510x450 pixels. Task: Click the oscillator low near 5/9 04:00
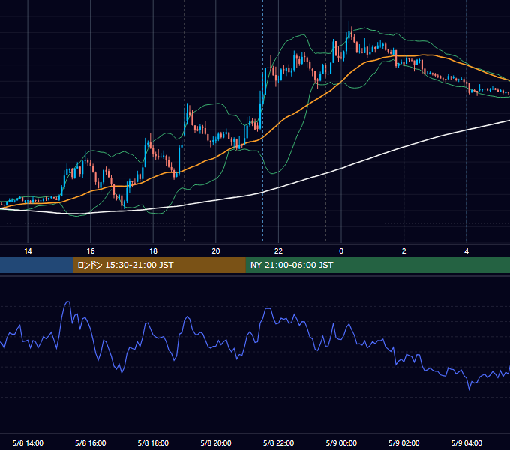[469, 388]
